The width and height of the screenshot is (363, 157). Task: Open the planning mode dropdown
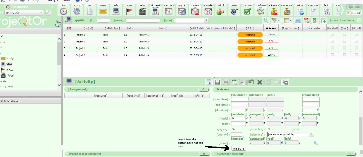[311, 134]
